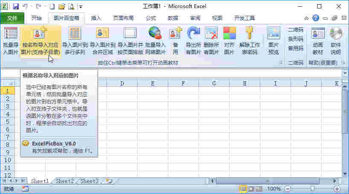349x194 pixels.
Task: Switch to Page Layout view in status bar
Action: pyautogui.click(x=251, y=189)
